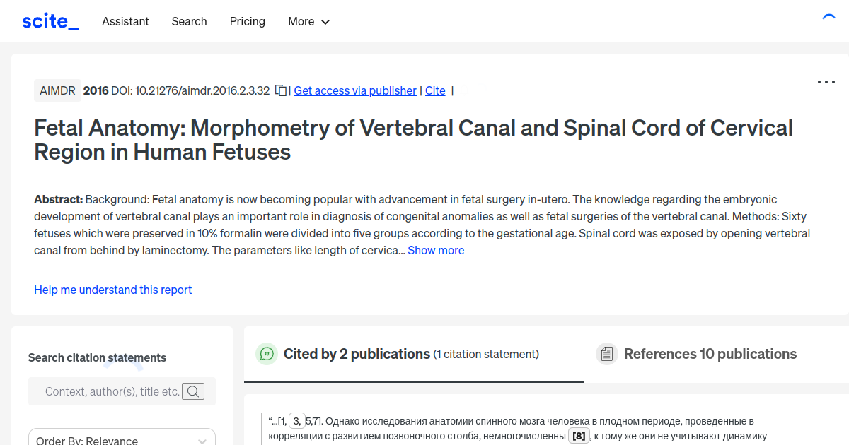Switch to References 10 publications tab
The height and width of the screenshot is (445, 849).
pos(710,354)
